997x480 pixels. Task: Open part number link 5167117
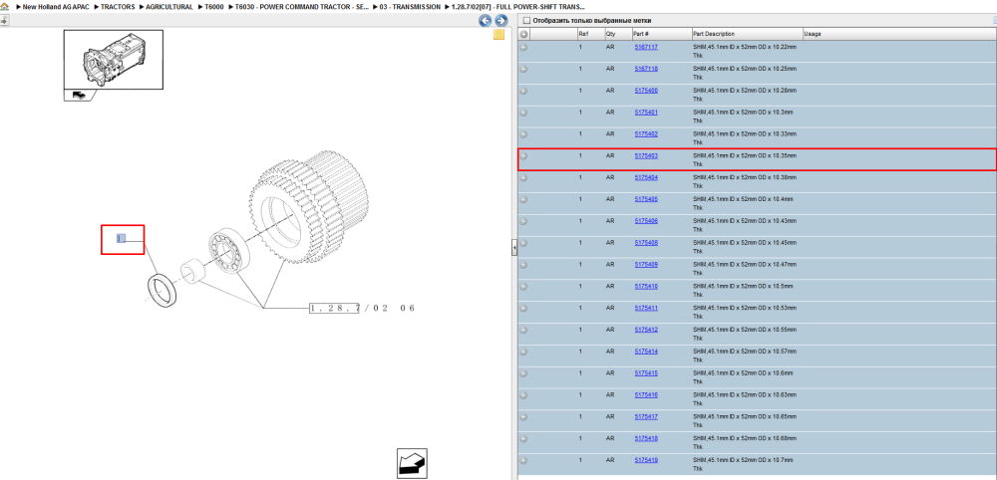pos(646,47)
